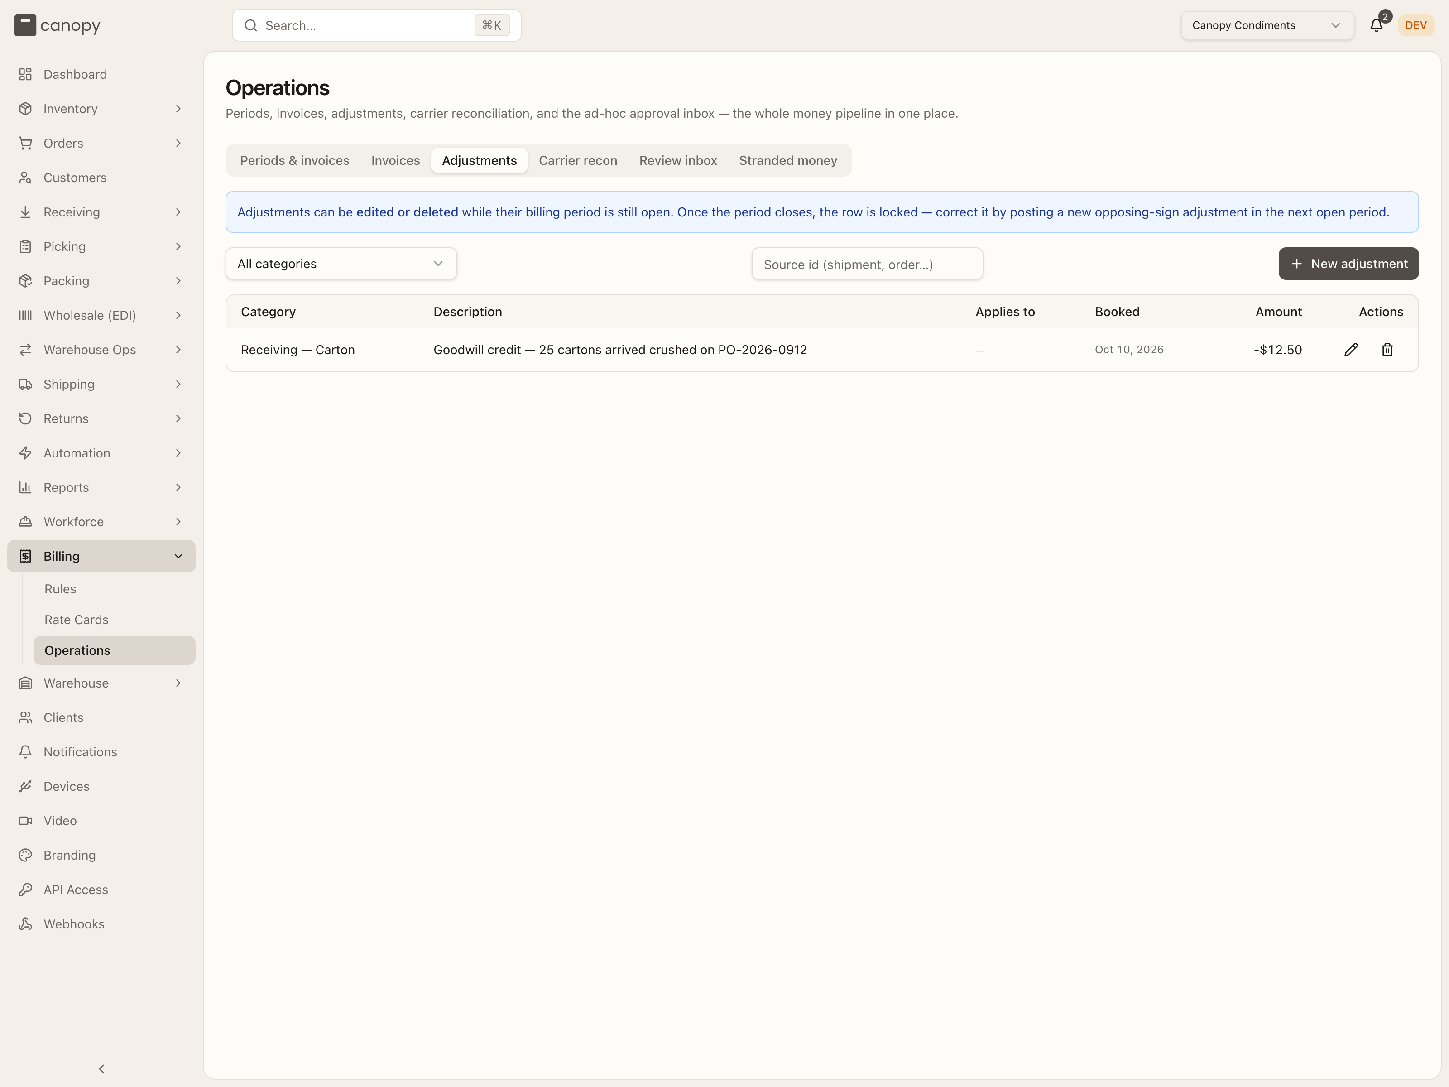1449x1087 pixels.
Task: Open Billing Rules submenu item
Action: click(x=115, y=589)
